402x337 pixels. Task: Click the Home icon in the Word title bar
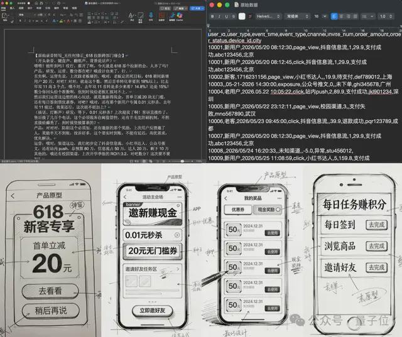click(x=36, y=3)
